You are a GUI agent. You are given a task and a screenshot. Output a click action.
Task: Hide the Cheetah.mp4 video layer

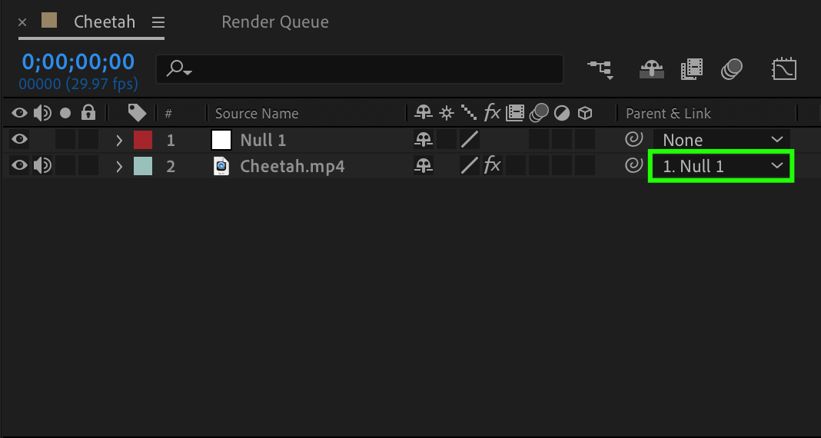(20, 165)
